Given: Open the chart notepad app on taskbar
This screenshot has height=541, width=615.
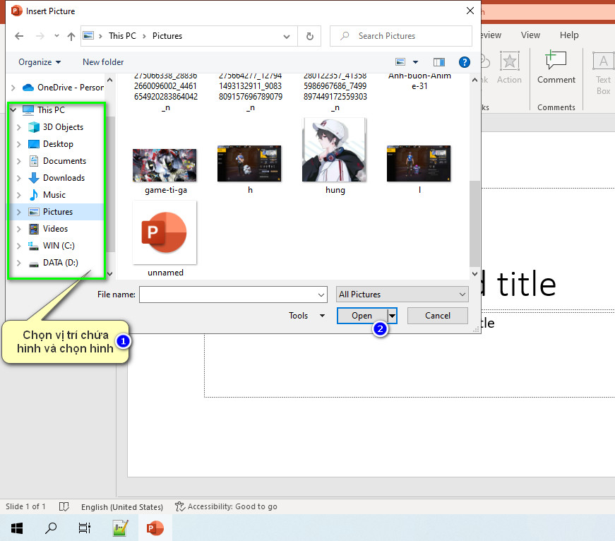Looking at the screenshot, I should (121, 528).
